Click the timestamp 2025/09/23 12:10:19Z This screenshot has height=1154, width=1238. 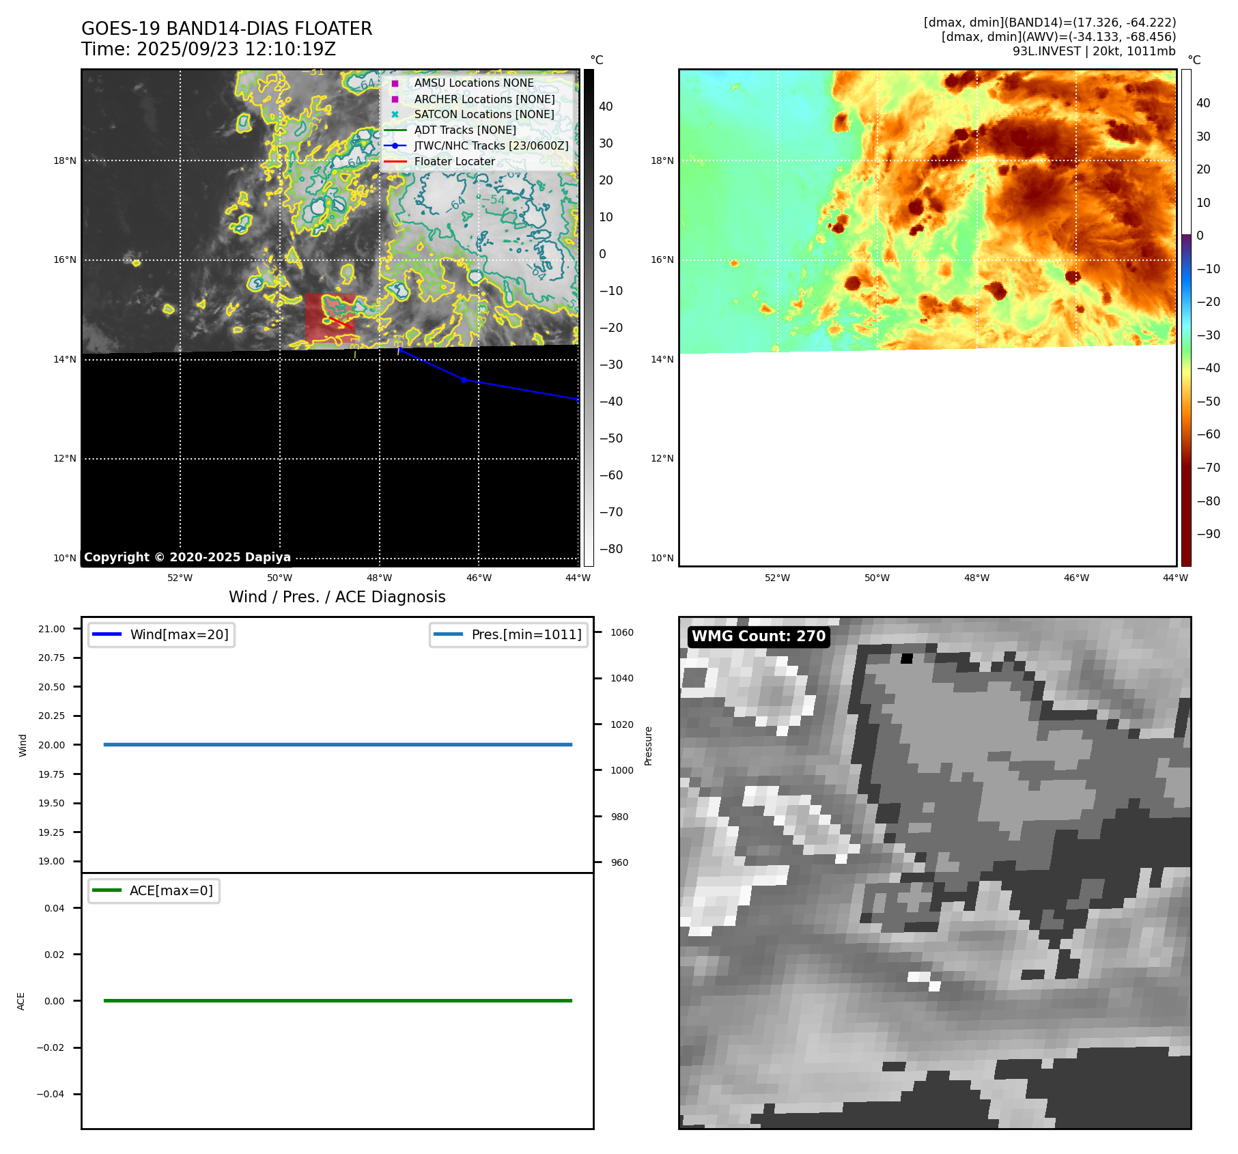pos(236,49)
